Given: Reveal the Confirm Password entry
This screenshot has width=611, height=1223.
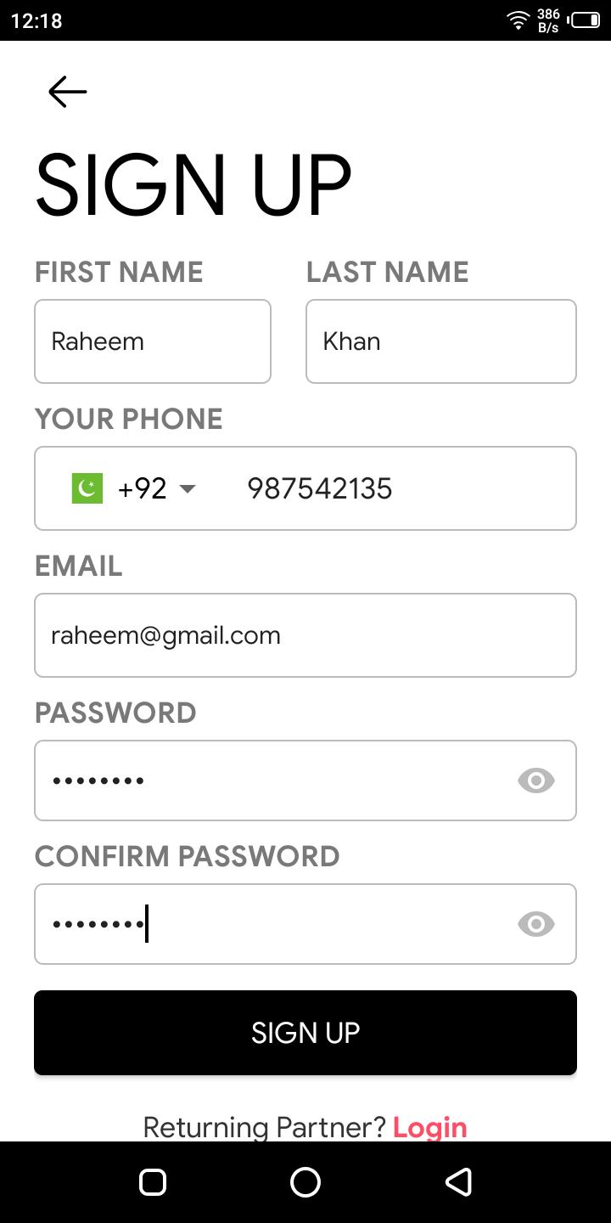Looking at the screenshot, I should click(x=536, y=924).
